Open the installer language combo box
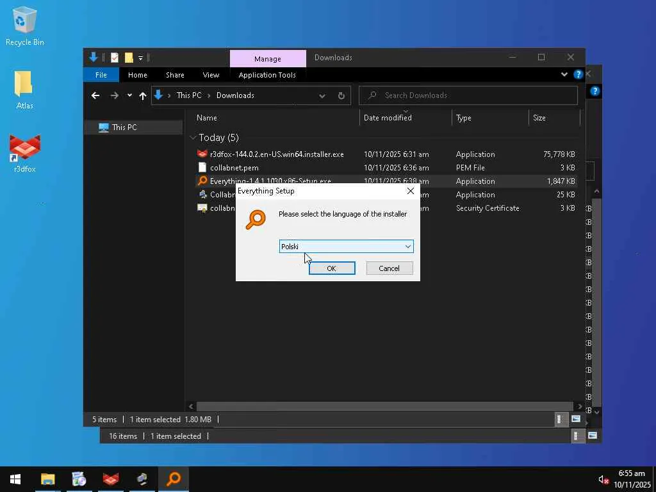Image resolution: width=656 pixels, height=492 pixels. coord(346,247)
